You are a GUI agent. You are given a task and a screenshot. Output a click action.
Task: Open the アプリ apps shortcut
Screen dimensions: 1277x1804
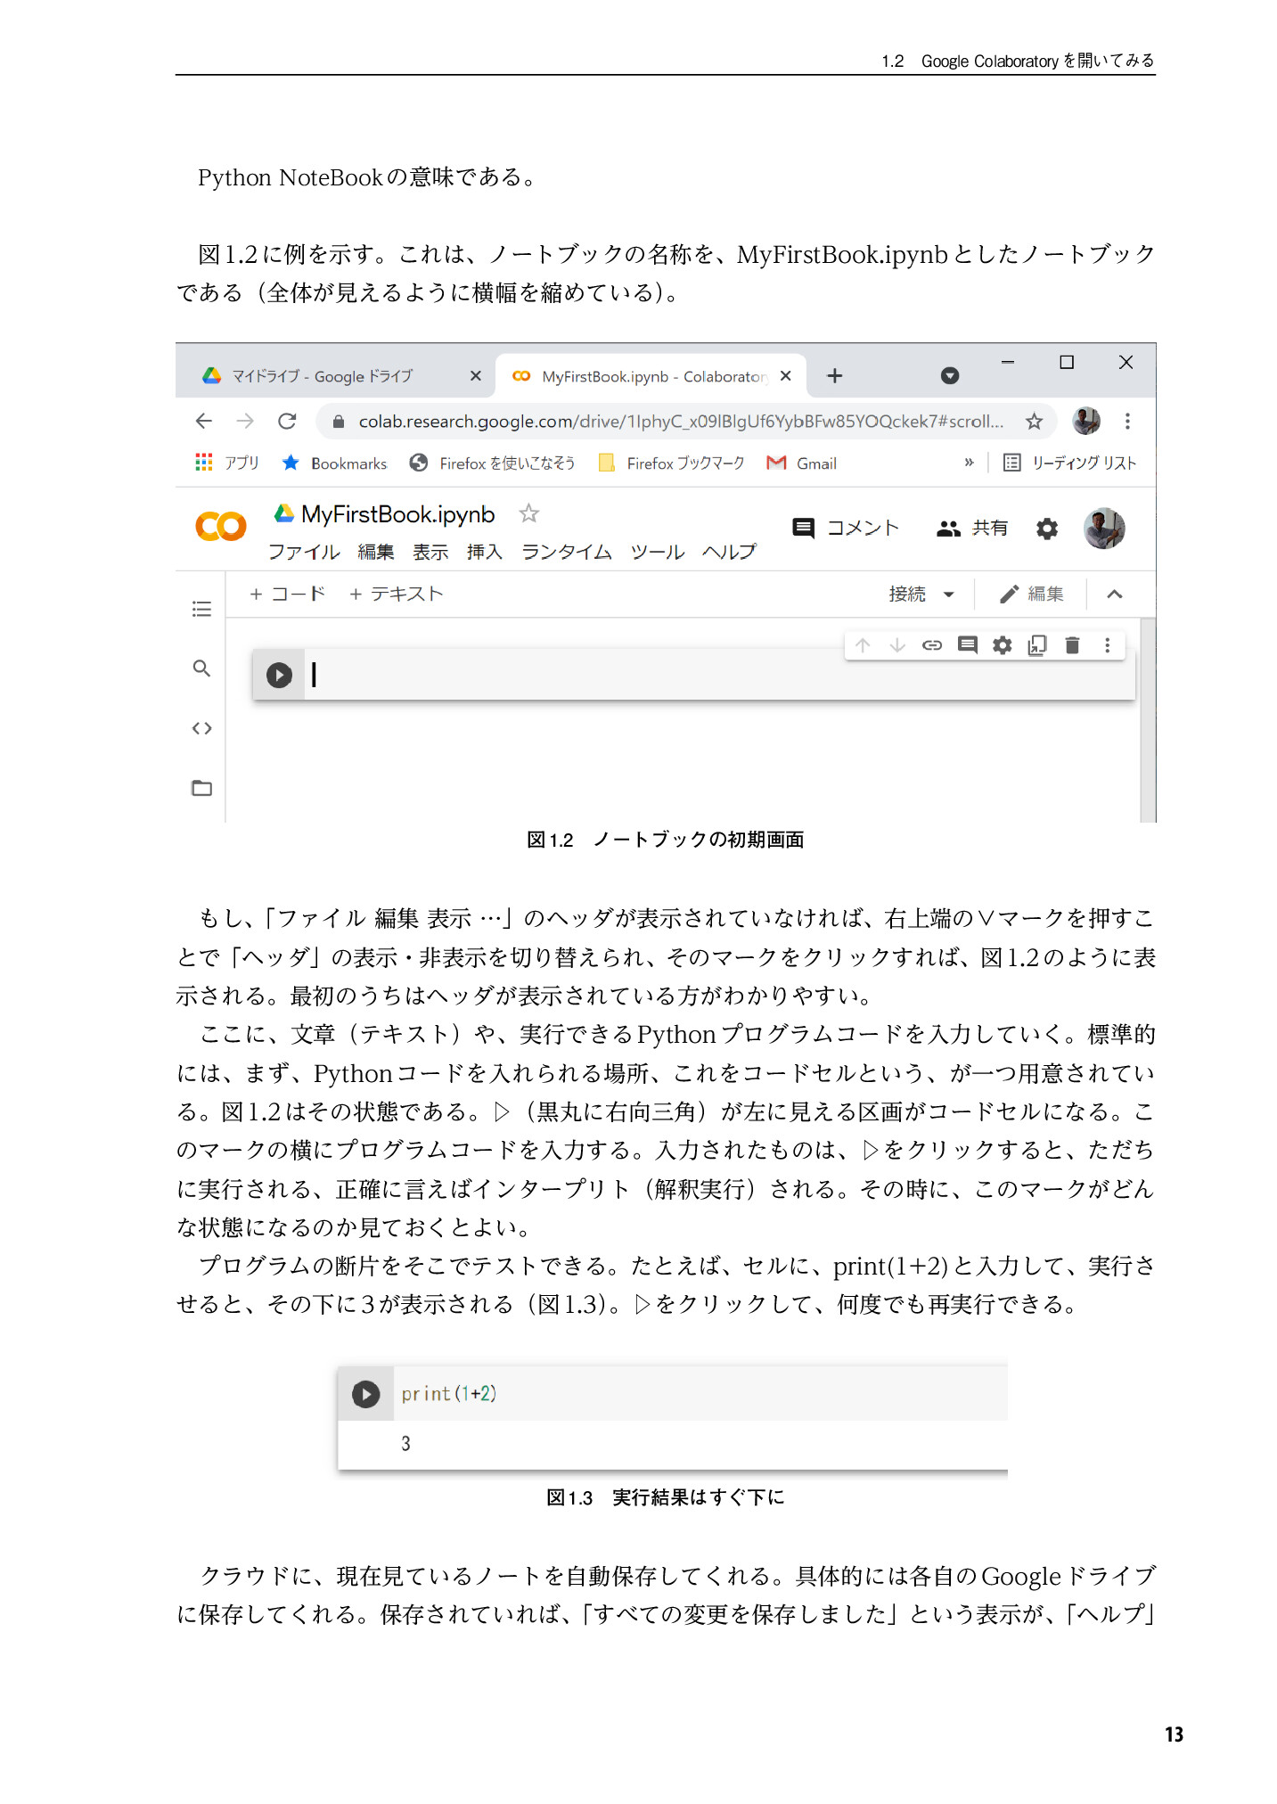tap(227, 463)
